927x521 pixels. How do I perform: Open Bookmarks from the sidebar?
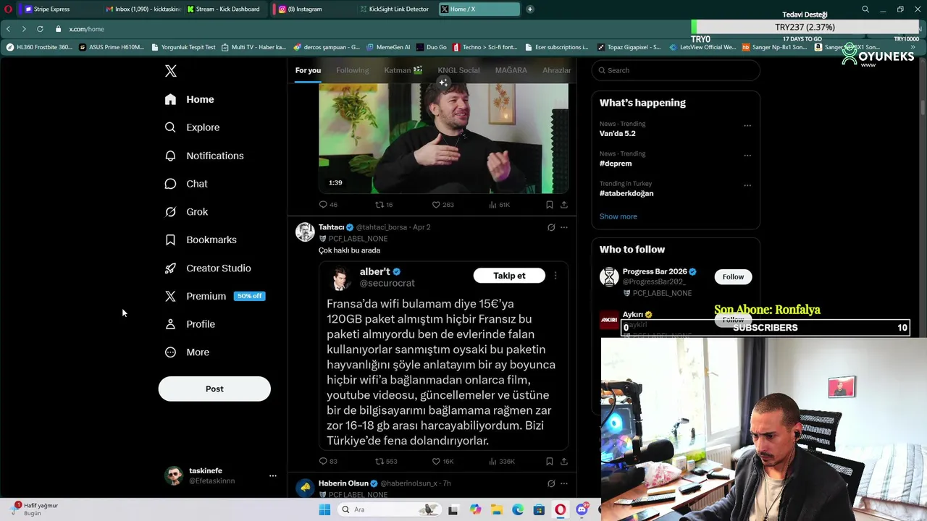pos(201,240)
